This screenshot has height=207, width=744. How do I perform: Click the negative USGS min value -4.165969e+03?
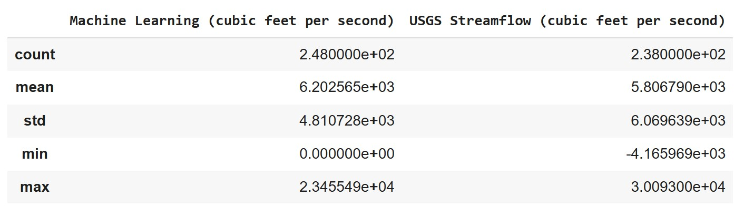676,154
